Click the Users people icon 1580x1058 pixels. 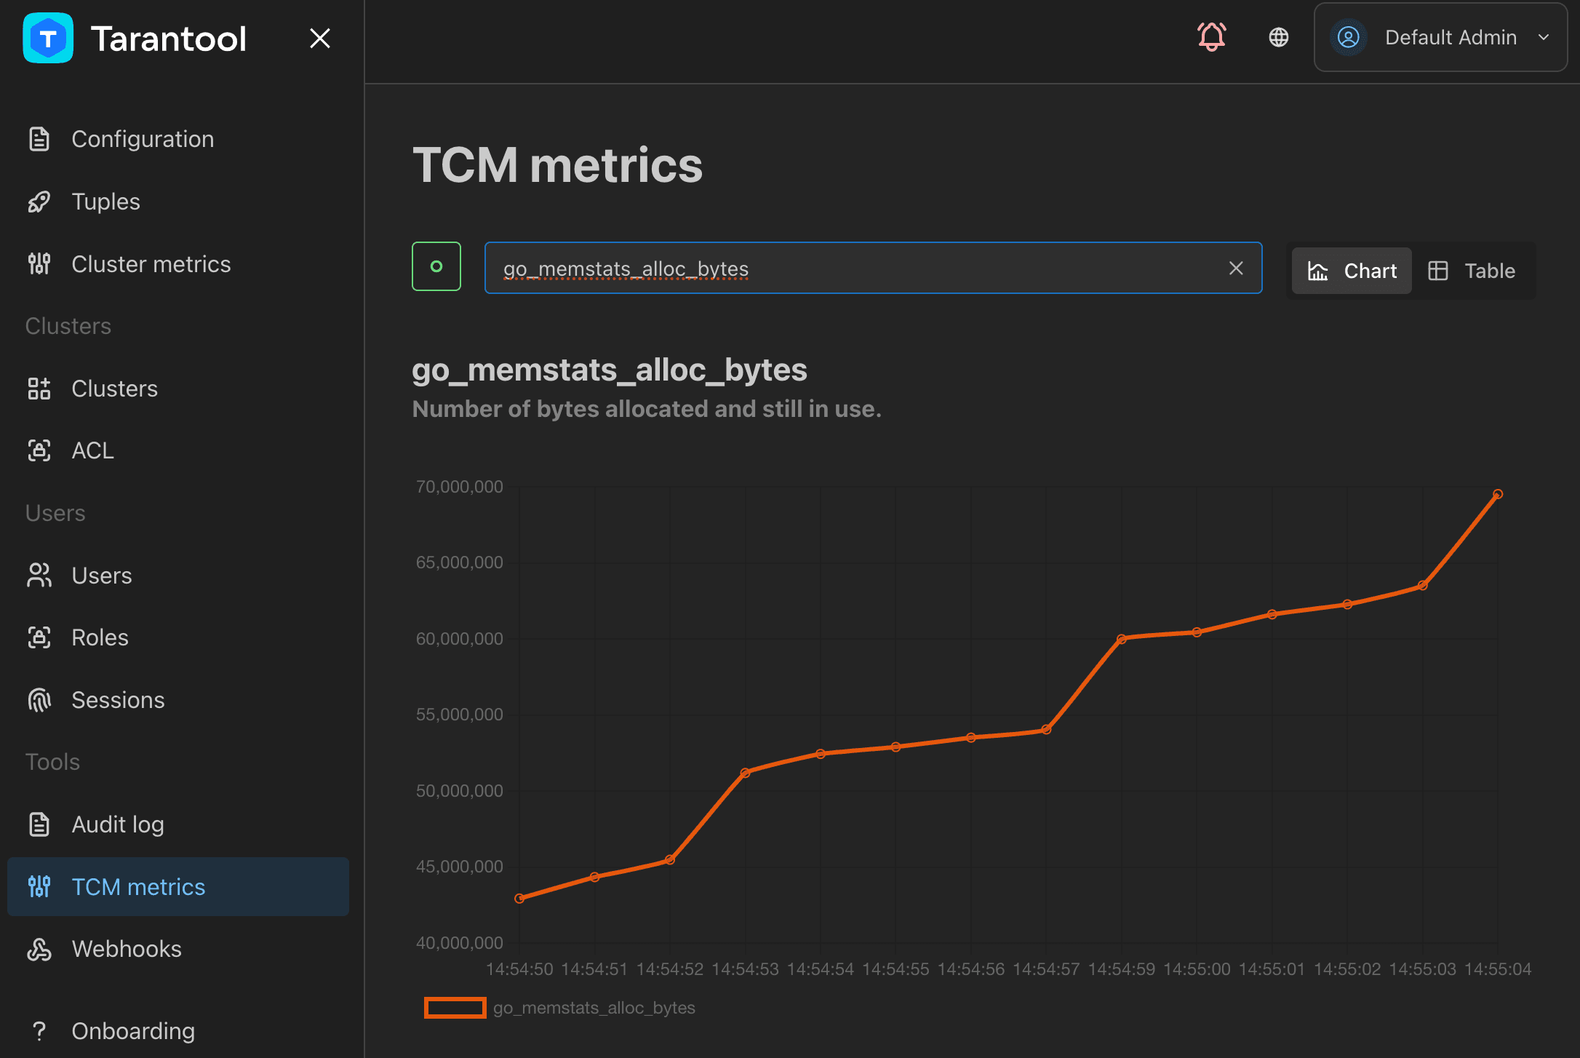(39, 576)
